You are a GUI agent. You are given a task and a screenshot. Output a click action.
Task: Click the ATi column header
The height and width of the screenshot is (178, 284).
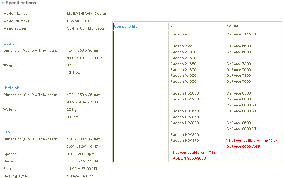click(174, 27)
